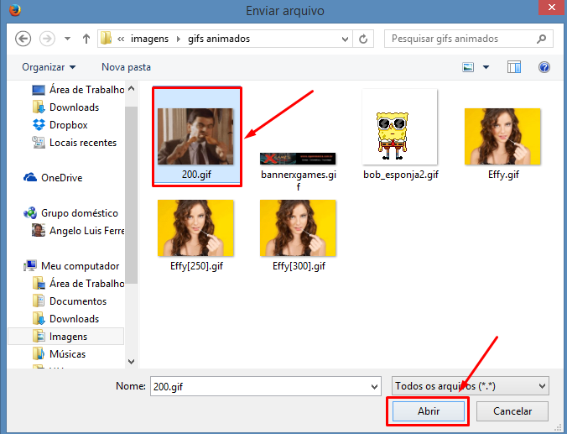Click the search magnifier icon
This screenshot has width=567, height=434.
pyautogui.click(x=541, y=39)
